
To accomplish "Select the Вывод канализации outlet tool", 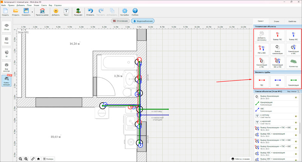I will point(277,48).
